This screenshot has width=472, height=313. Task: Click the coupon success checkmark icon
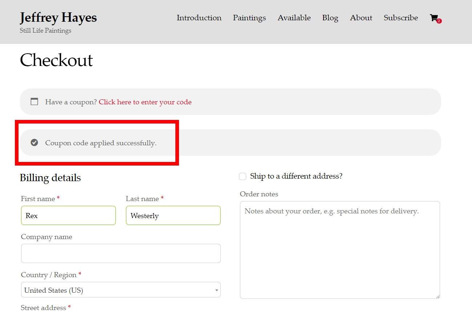(34, 143)
